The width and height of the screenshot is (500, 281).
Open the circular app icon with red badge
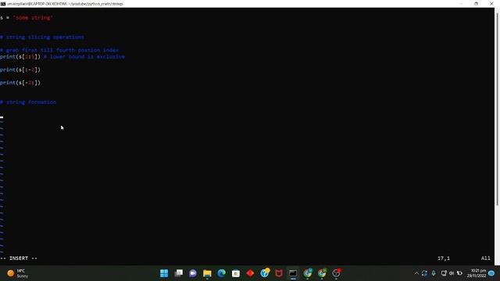pyautogui.click(x=337, y=273)
